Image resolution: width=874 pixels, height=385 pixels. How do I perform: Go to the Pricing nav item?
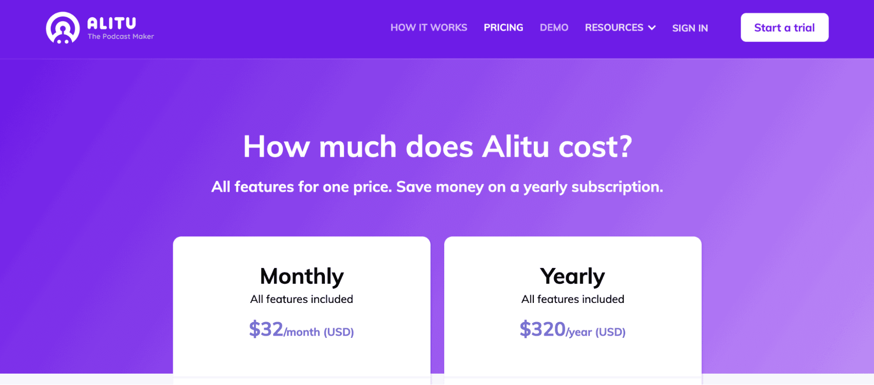coord(503,27)
